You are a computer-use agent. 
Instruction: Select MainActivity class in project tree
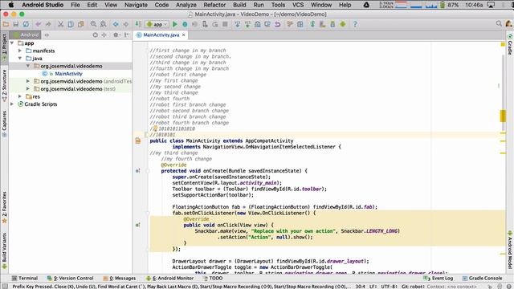(68, 74)
